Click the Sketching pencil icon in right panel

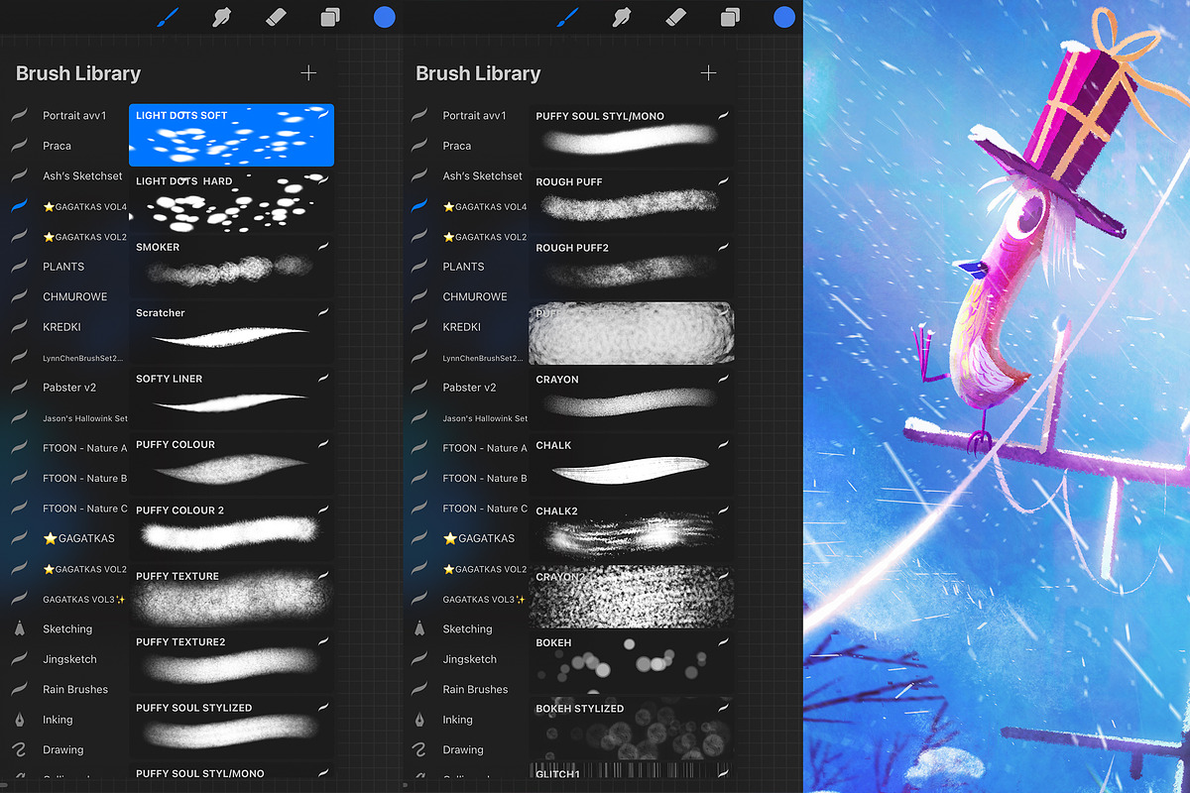click(x=419, y=628)
